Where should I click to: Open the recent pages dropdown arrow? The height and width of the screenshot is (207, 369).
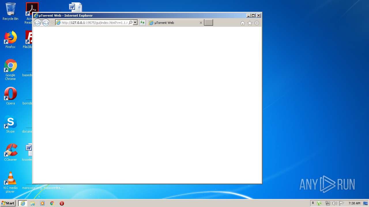pos(52,23)
